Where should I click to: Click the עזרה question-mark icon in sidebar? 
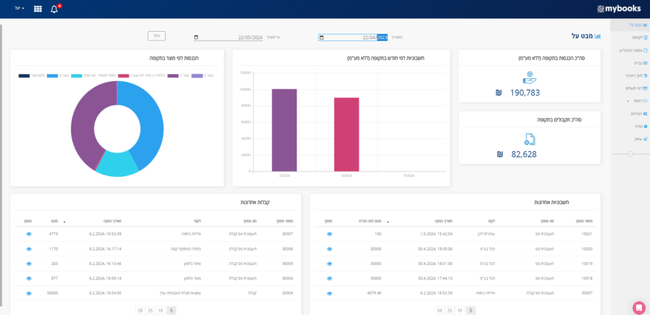point(646,126)
